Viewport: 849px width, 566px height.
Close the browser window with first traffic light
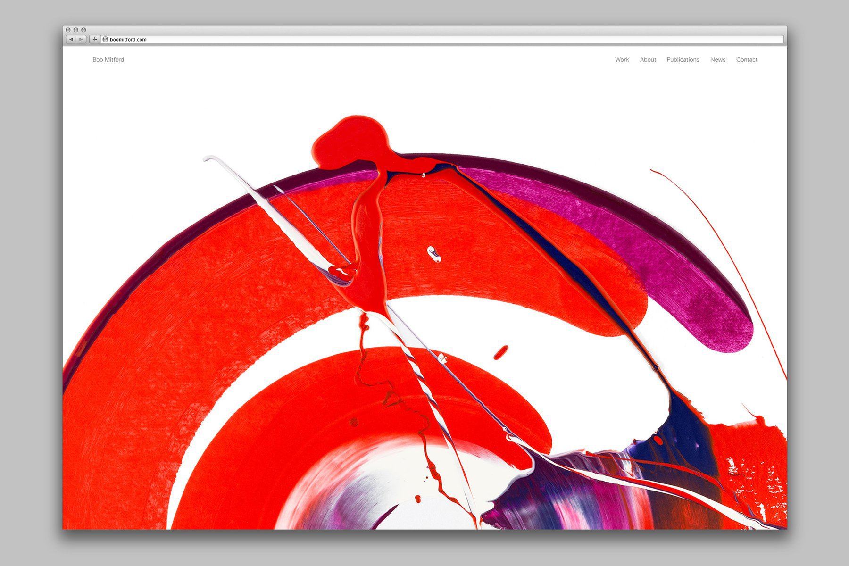coord(68,30)
